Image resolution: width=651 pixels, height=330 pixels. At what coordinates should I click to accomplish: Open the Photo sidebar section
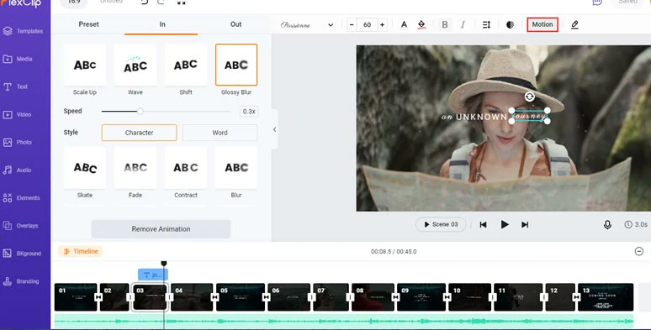pyautogui.click(x=19, y=142)
